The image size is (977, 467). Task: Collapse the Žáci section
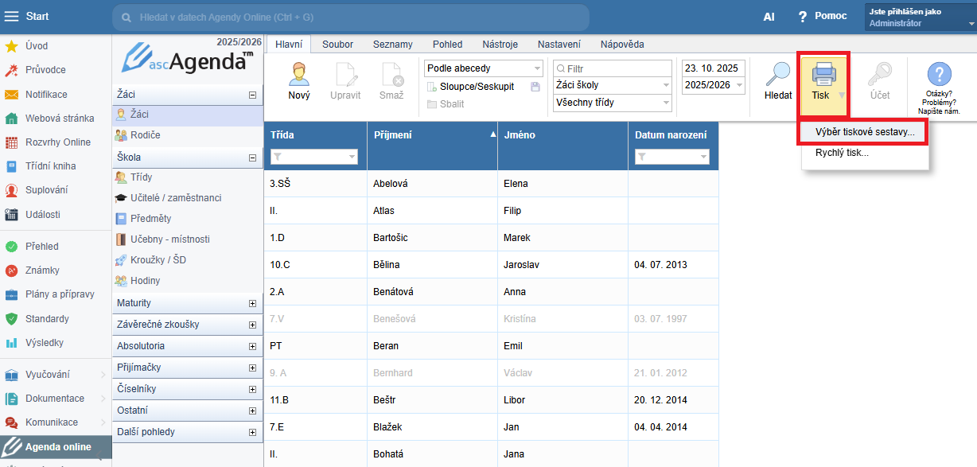point(253,95)
